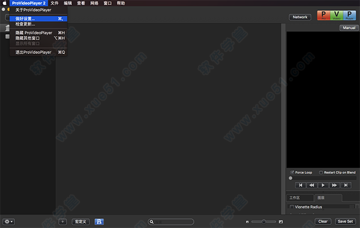This screenshot has height=228, width=360.
Task: Choose 退出ProVideoPlayer menu entry
Action: coord(38,52)
